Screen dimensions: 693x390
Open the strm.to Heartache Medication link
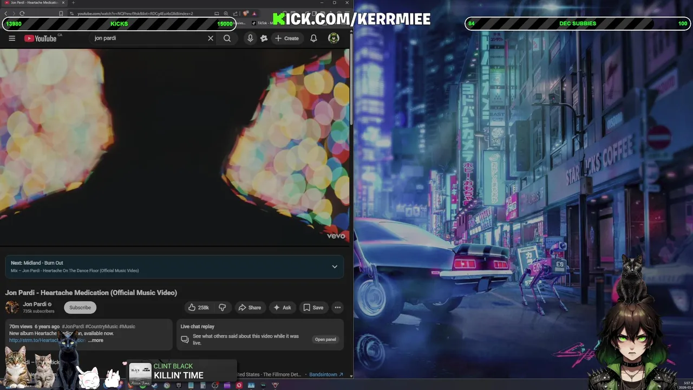[x=47, y=340]
